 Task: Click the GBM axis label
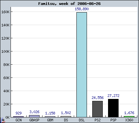pyautogui.click(x=50, y=120)
